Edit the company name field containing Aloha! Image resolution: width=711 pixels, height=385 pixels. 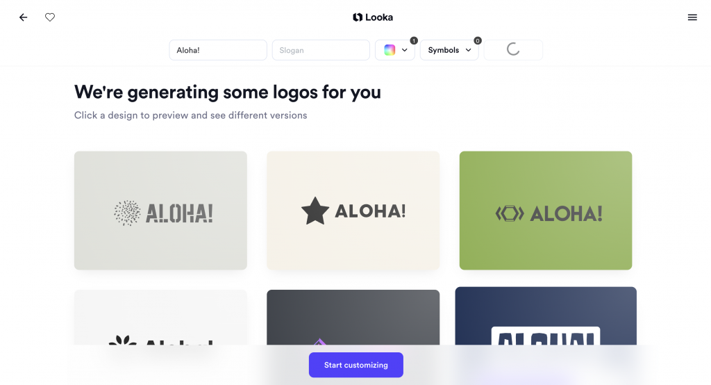[218, 50]
